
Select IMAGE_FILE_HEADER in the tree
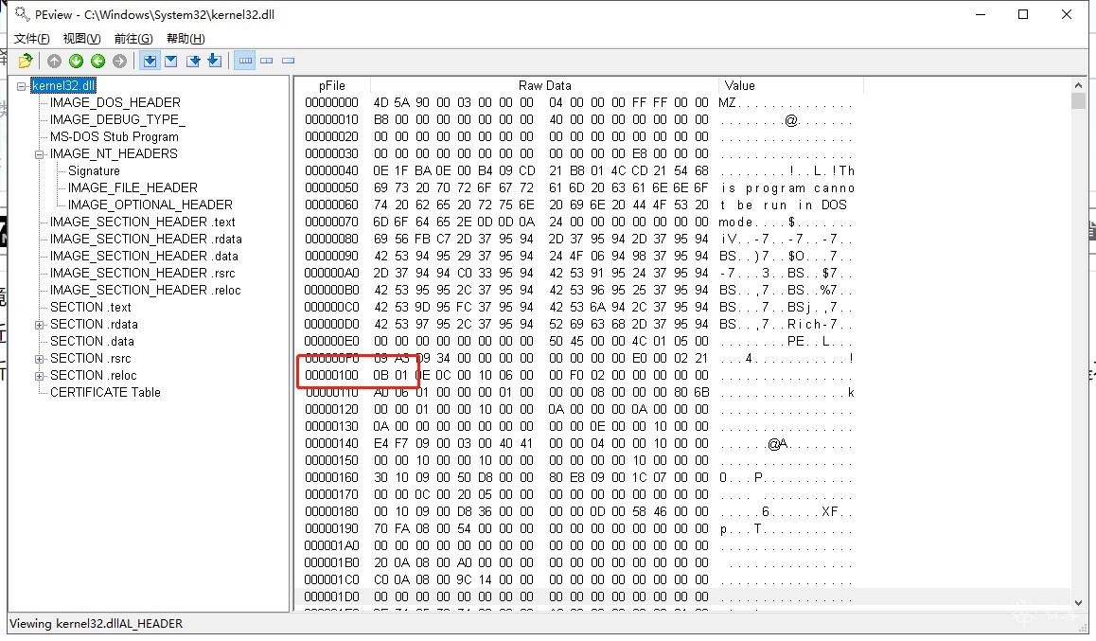(133, 188)
